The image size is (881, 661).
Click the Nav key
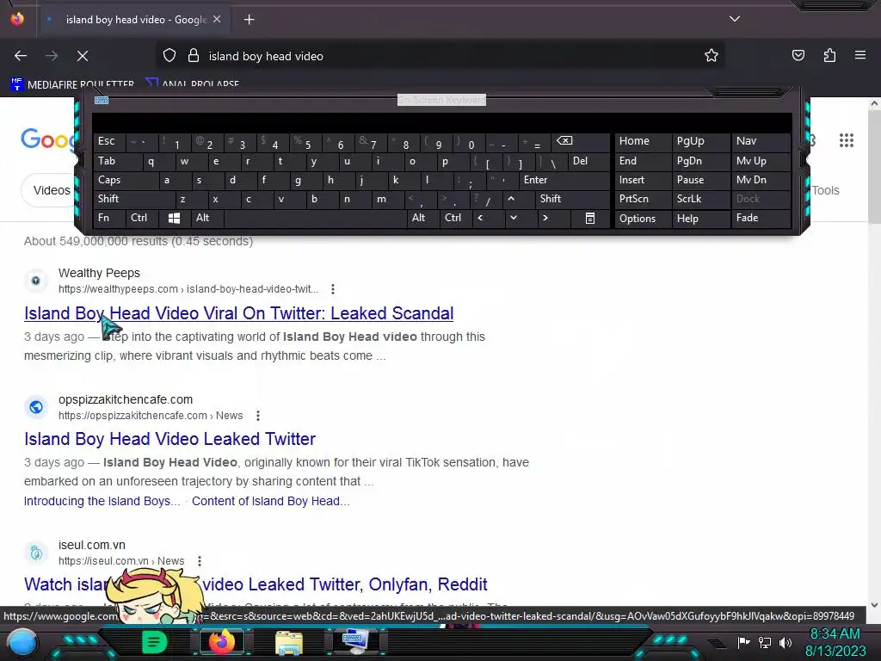(x=761, y=142)
